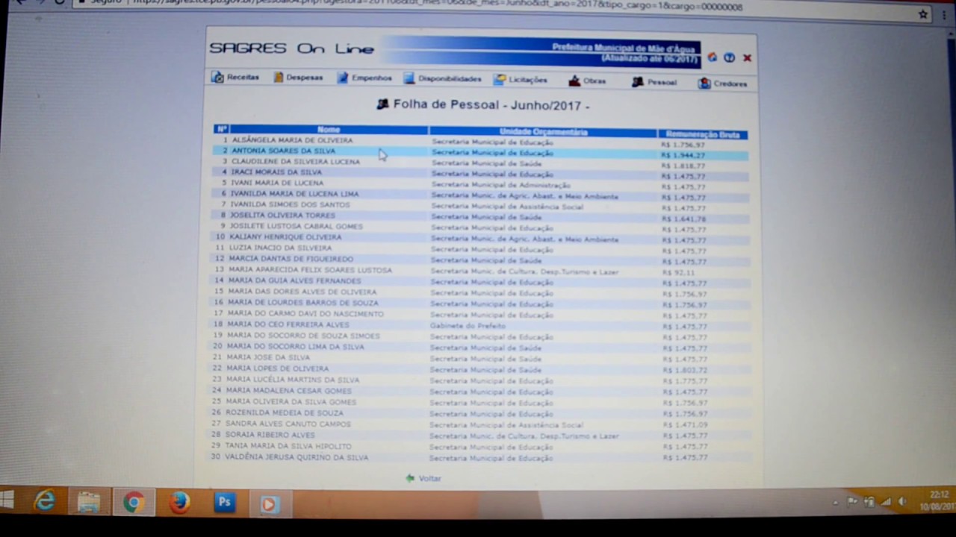Select row LUZIA INACIO DA SILVEIRA
Image resolution: width=956 pixels, height=537 pixels.
480,250
